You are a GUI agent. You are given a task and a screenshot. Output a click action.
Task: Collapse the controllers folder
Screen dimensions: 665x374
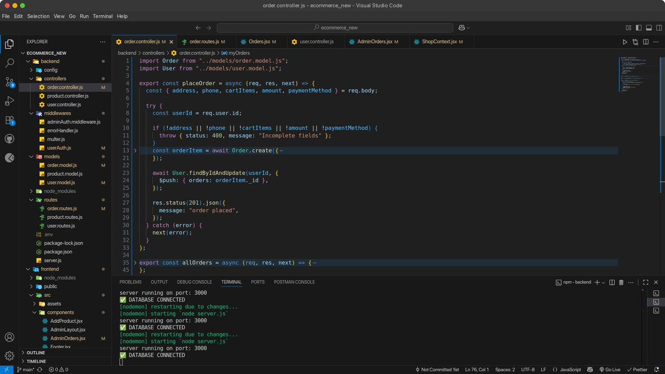[x=65, y=79]
